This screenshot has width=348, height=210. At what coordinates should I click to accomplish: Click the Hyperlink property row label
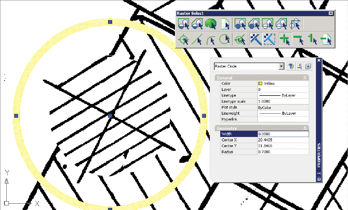tap(230, 119)
